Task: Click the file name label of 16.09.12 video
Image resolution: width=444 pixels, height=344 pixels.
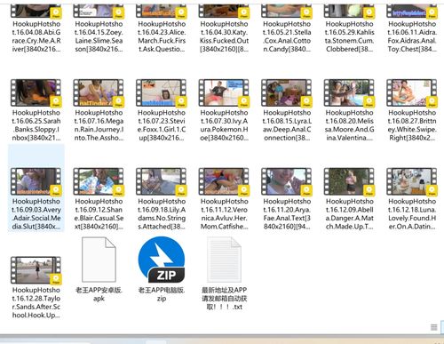Action: pos(99,214)
